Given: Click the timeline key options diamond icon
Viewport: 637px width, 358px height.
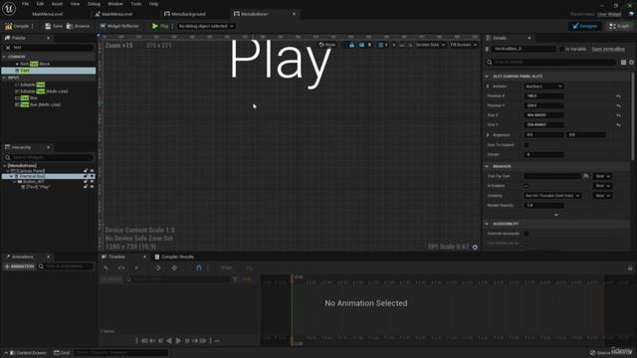Looking at the screenshot, I should coord(174,268).
